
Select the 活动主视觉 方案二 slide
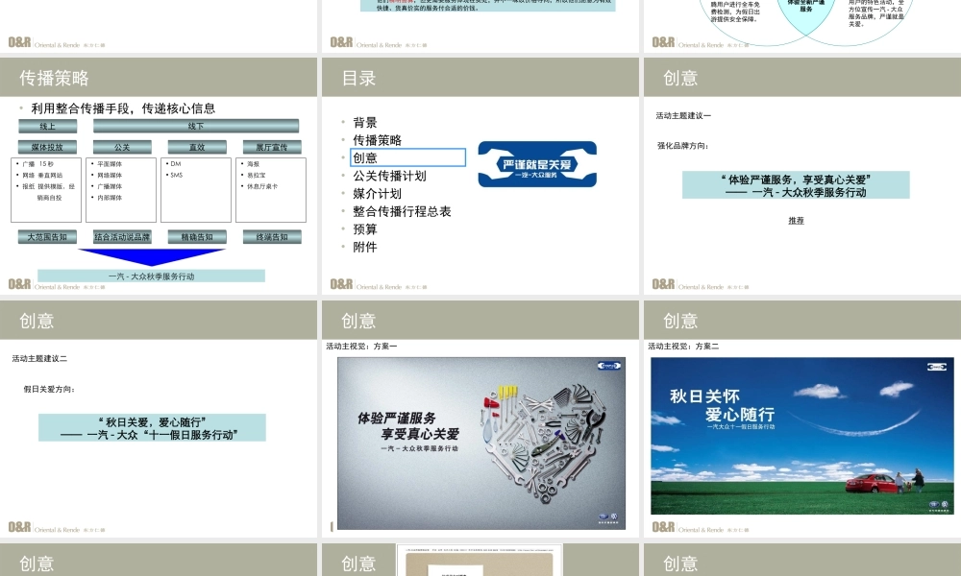[802, 419]
